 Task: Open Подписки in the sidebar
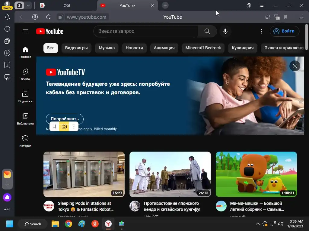pyautogui.click(x=25, y=97)
